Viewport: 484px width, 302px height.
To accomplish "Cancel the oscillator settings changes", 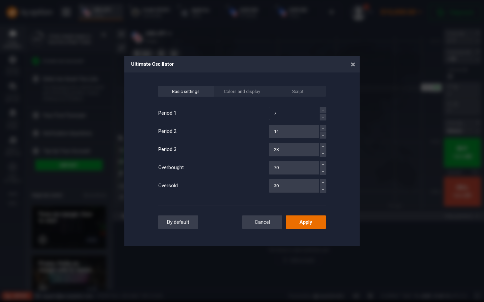I will (262, 222).
